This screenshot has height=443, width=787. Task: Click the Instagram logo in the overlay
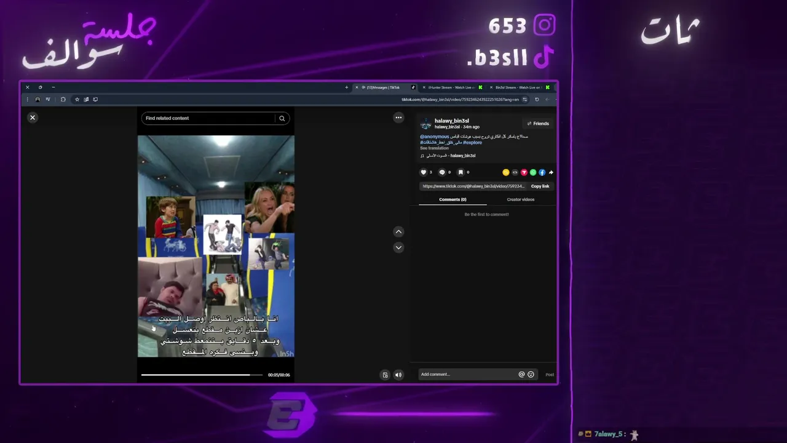click(x=544, y=25)
